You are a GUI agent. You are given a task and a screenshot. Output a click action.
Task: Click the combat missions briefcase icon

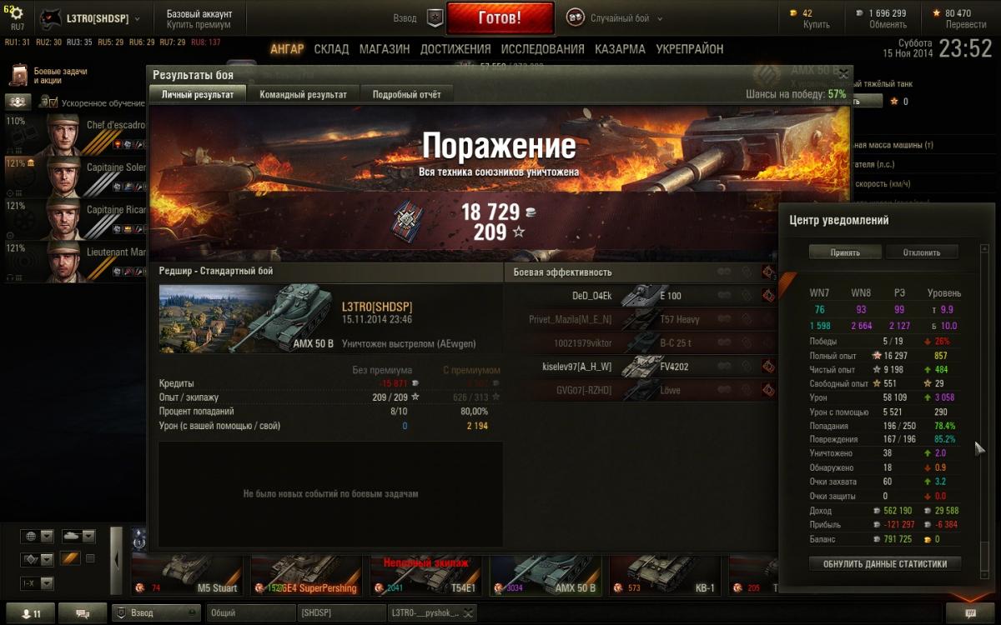click(x=18, y=76)
